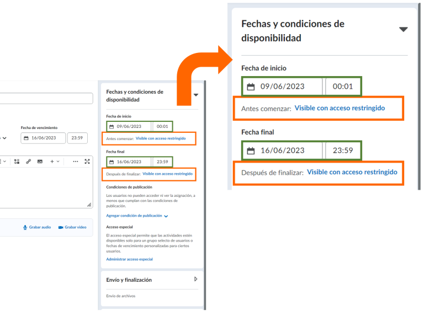Open calendar icon of Fecha de vencimiento
The image size is (424, 311).
click(x=26, y=138)
